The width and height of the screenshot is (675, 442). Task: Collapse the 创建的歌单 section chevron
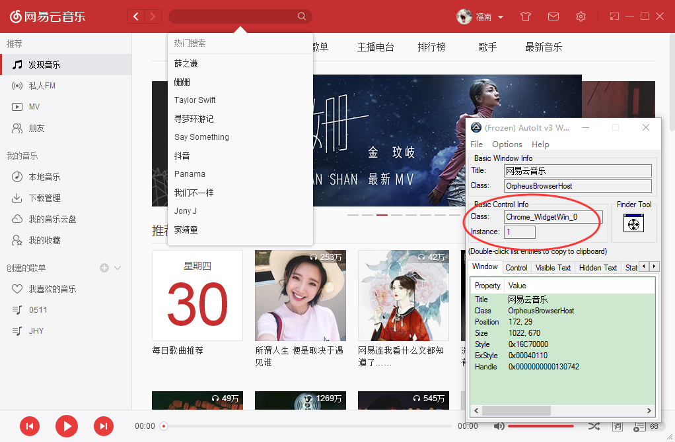coord(118,268)
